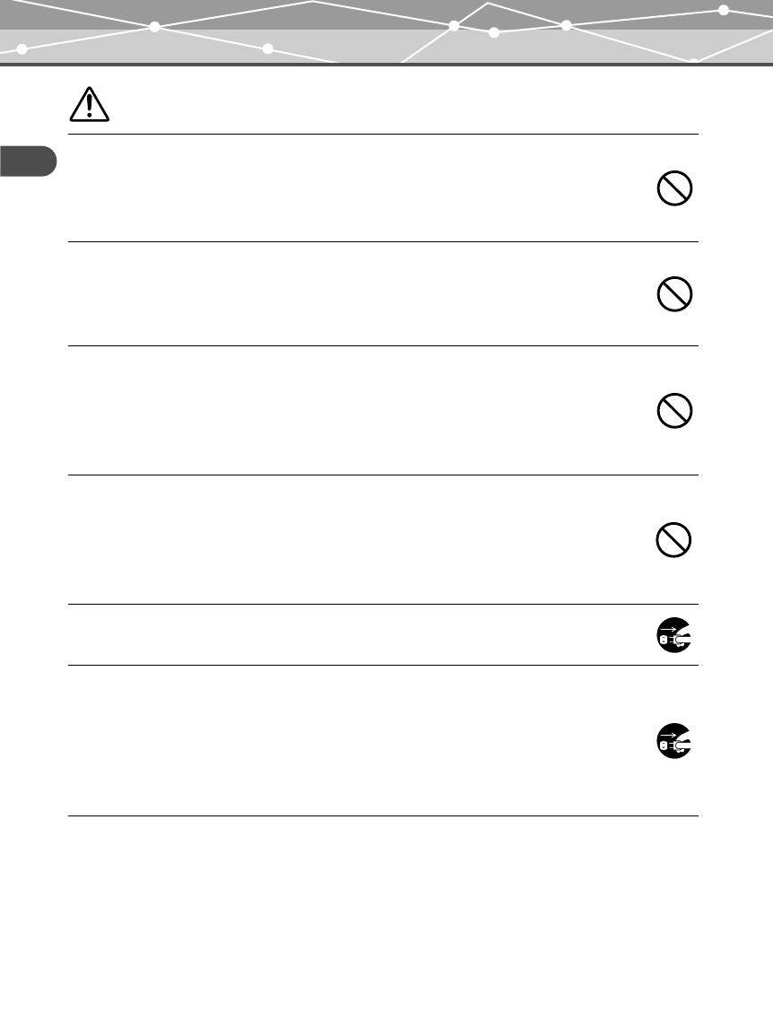Screen dimensions: 773x1029
Task: Click the fourth and lowest prohibition circle
Action: click(673, 540)
